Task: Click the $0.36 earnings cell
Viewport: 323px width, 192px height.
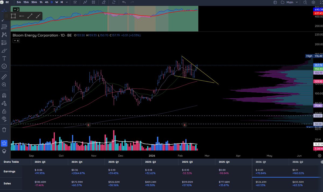Action: coord(75,170)
